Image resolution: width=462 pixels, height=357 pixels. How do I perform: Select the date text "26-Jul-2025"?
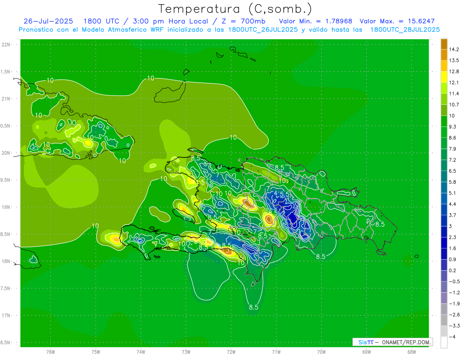[x=48, y=21]
